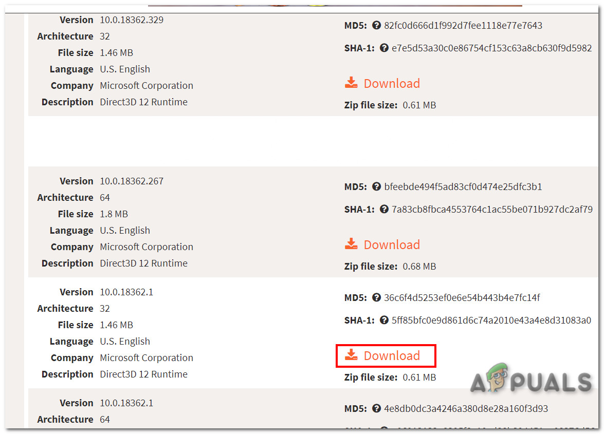This screenshot has width=604, height=434.
Task: Select SHA-1 hash 5ff85bfc0e9d861d6c74a2010e43a4e8d31083a0
Action: click(491, 320)
